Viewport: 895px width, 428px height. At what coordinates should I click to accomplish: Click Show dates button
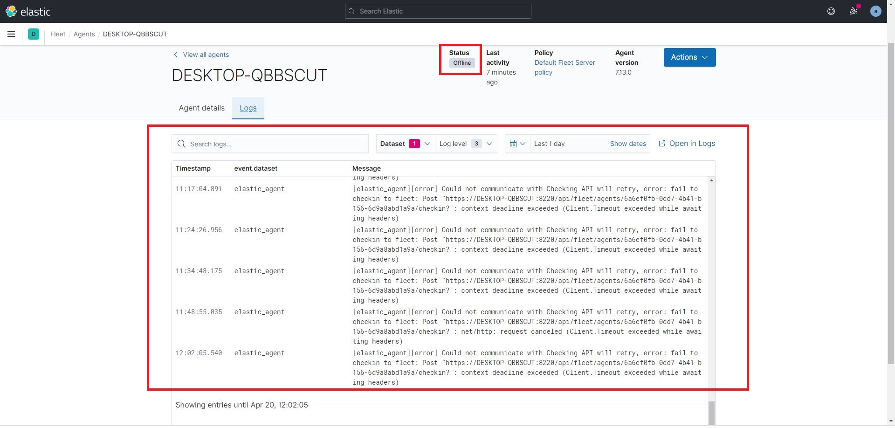click(628, 144)
